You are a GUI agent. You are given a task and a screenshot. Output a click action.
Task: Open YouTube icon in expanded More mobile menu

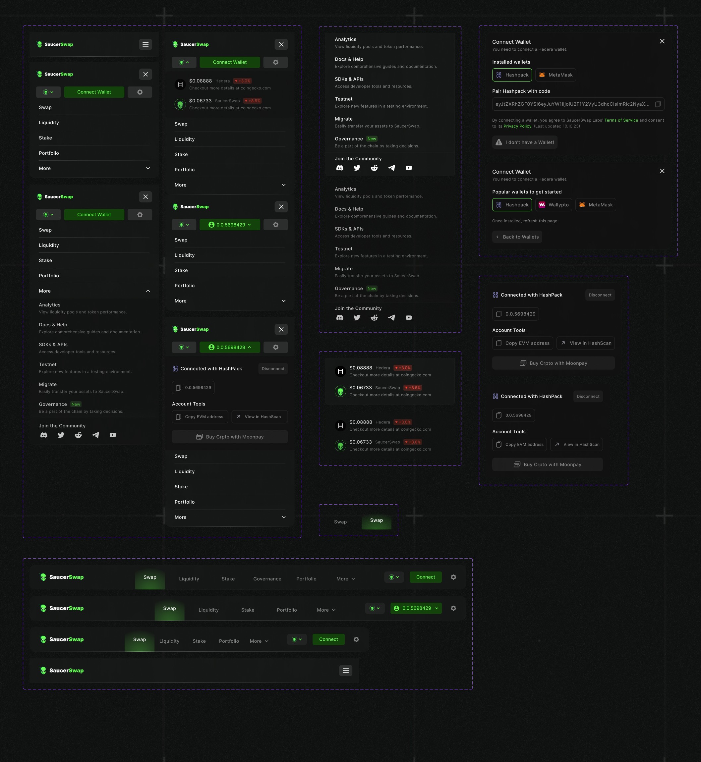[113, 435]
